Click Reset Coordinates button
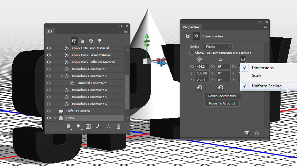The image size is (297, 166). 222,96
